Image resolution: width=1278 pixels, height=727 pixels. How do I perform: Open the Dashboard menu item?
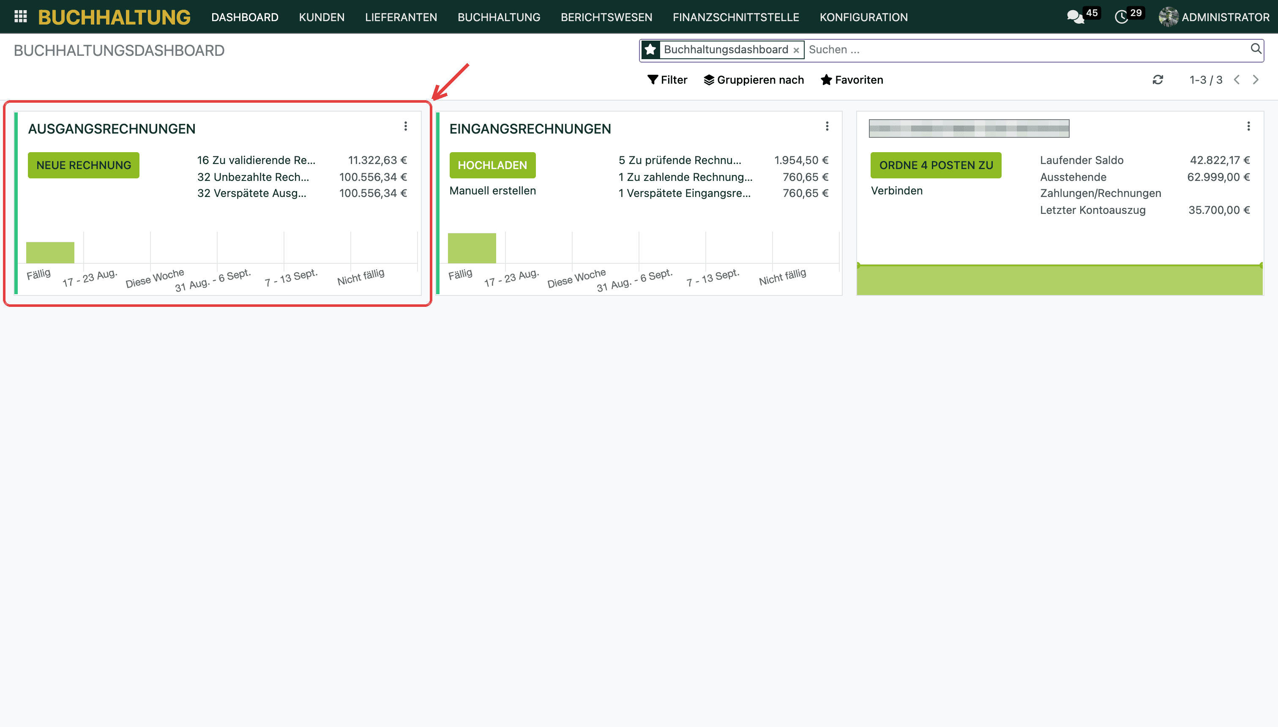coord(245,17)
